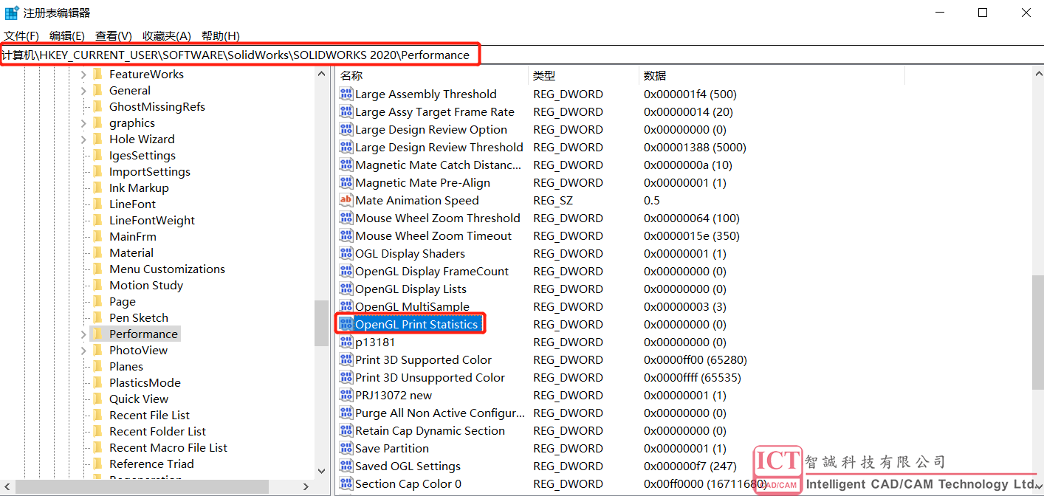The width and height of the screenshot is (1044, 496).
Task: Click tree pane scroll down arrow
Action: tap(321, 471)
